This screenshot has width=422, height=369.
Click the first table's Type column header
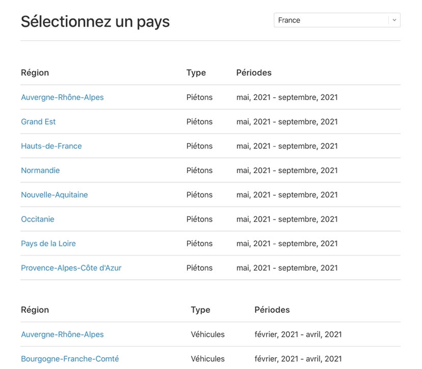[196, 73]
